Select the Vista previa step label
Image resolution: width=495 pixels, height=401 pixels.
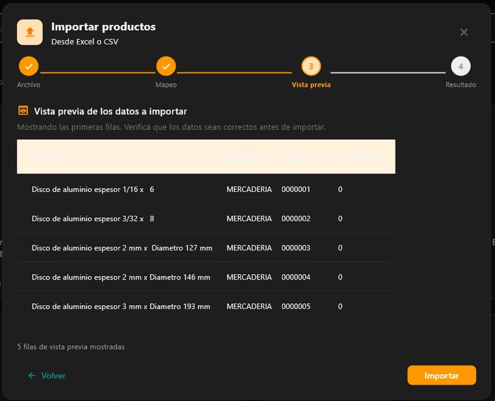coord(311,85)
